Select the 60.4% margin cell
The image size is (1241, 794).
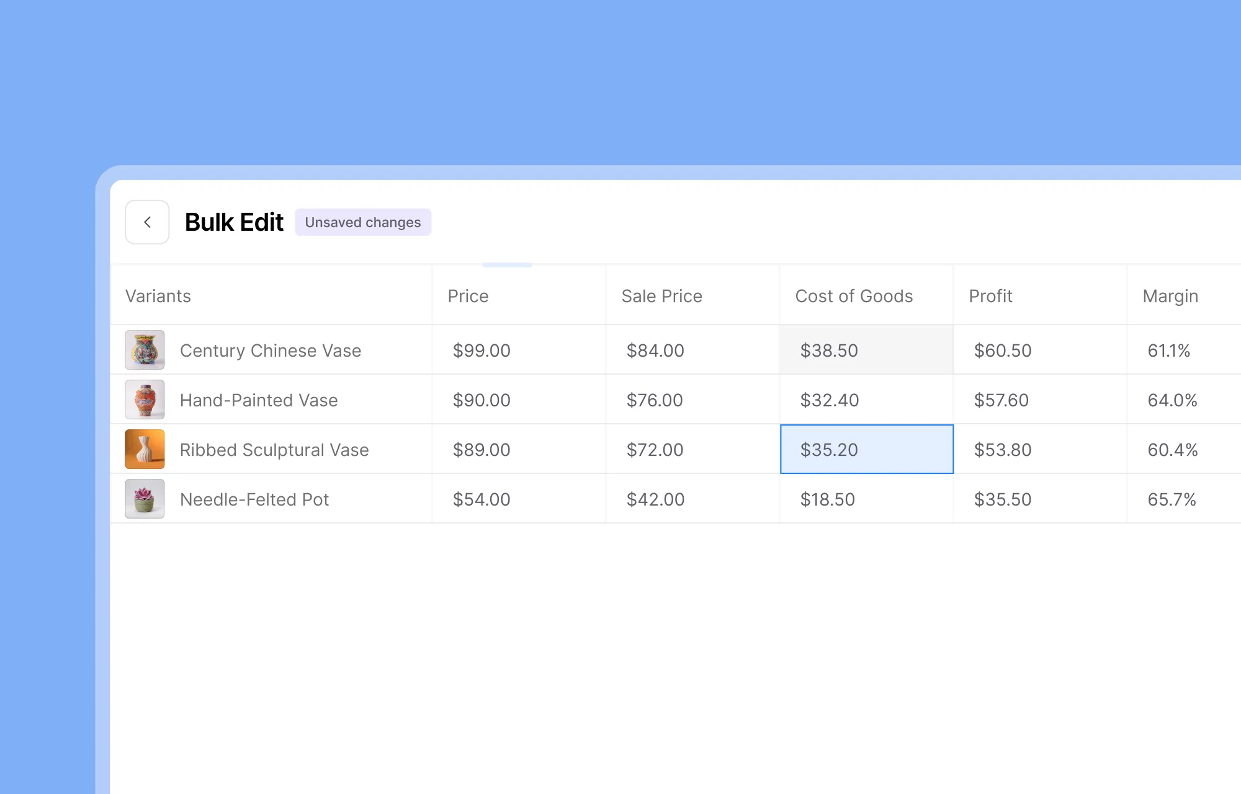pyautogui.click(x=1185, y=449)
